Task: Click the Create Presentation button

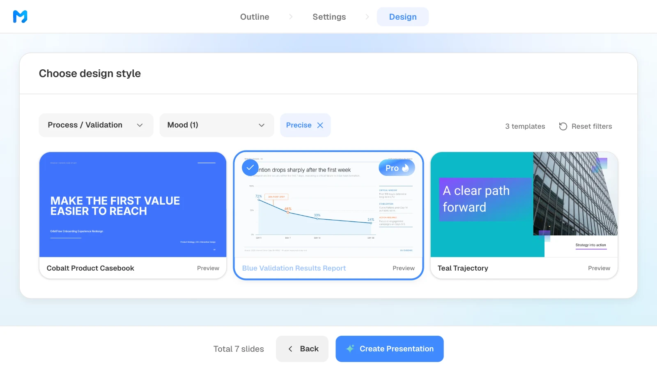Action: tap(390, 349)
